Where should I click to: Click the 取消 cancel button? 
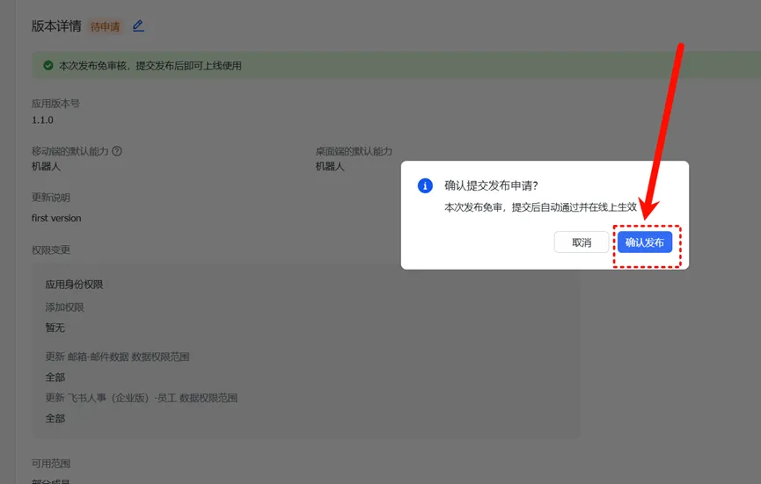point(582,242)
